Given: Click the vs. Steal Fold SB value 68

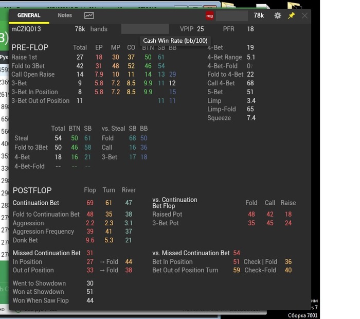Looking at the screenshot, I should (133, 138).
